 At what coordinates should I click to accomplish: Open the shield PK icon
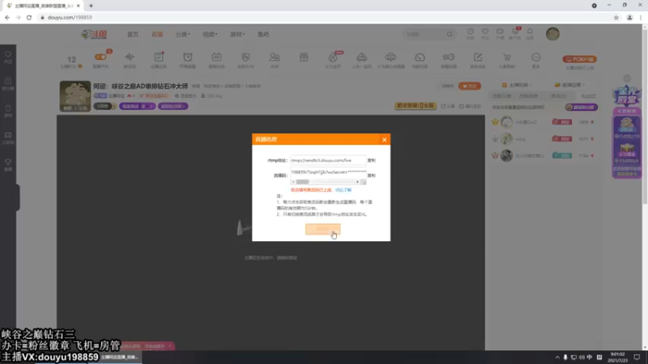point(245,57)
